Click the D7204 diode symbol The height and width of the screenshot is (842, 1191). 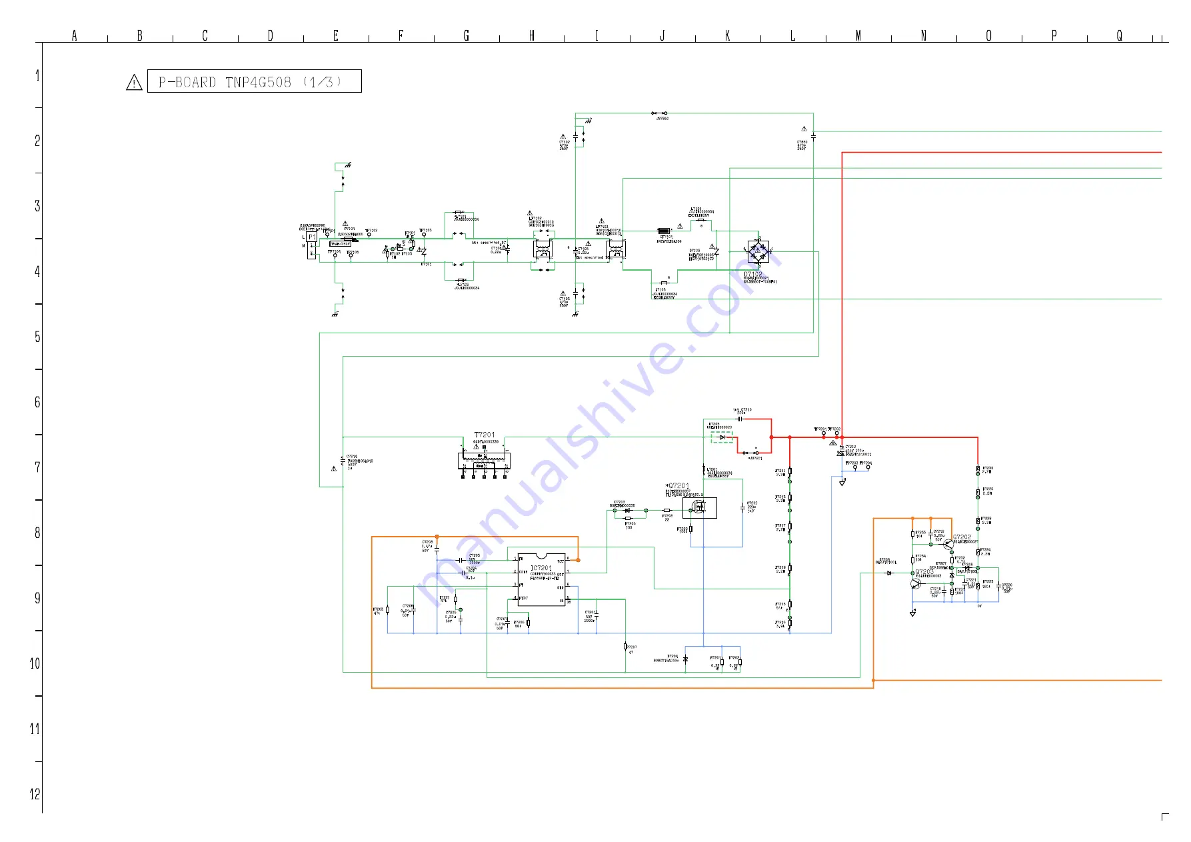click(x=686, y=659)
